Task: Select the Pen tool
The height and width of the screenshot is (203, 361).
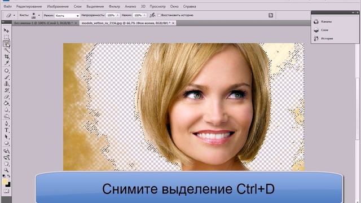Action: [6, 124]
